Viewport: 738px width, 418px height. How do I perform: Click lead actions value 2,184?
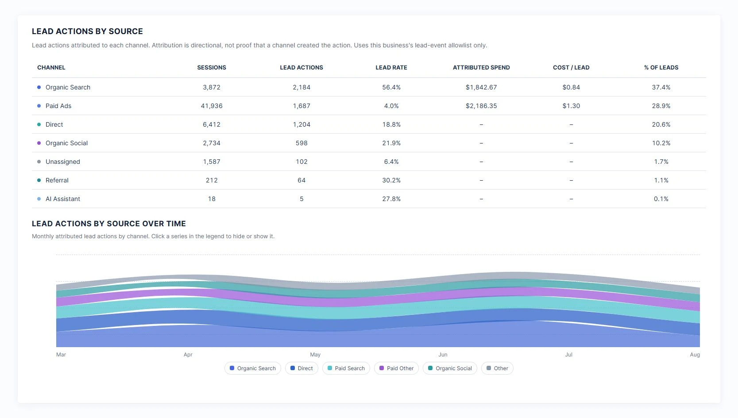pos(301,87)
